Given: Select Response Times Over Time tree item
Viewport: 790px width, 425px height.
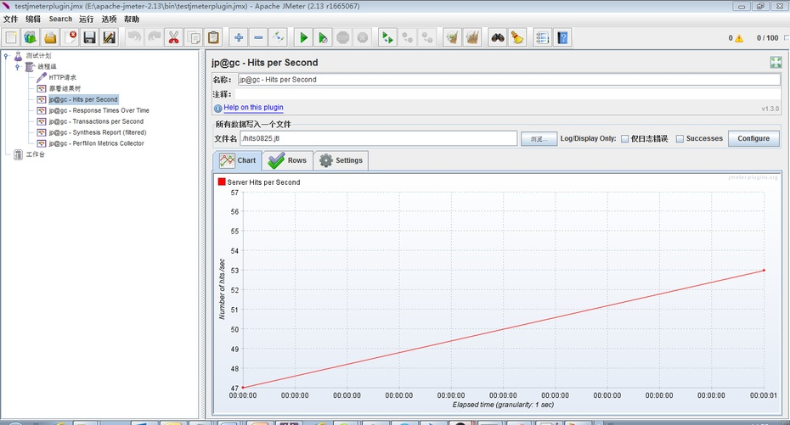Looking at the screenshot, I should 99,110.
